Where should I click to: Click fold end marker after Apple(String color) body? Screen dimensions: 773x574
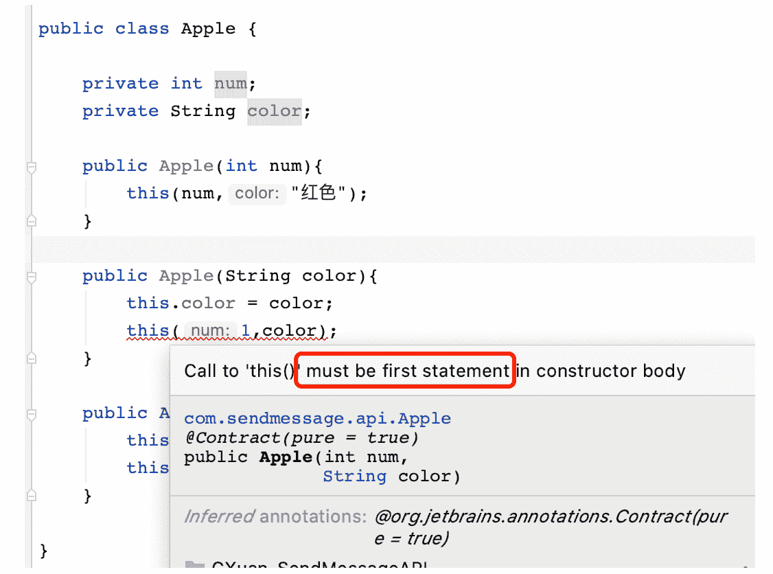pos(31,358)
